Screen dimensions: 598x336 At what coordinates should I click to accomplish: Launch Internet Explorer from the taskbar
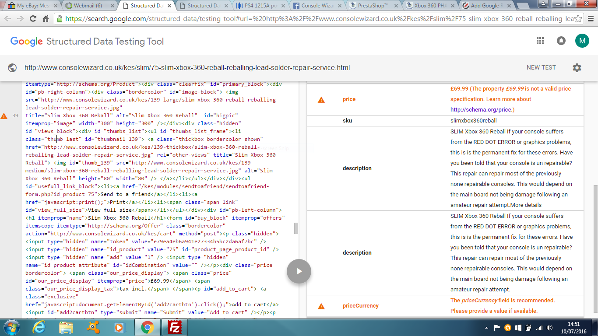pyautogui.click(x=40, y=327)
